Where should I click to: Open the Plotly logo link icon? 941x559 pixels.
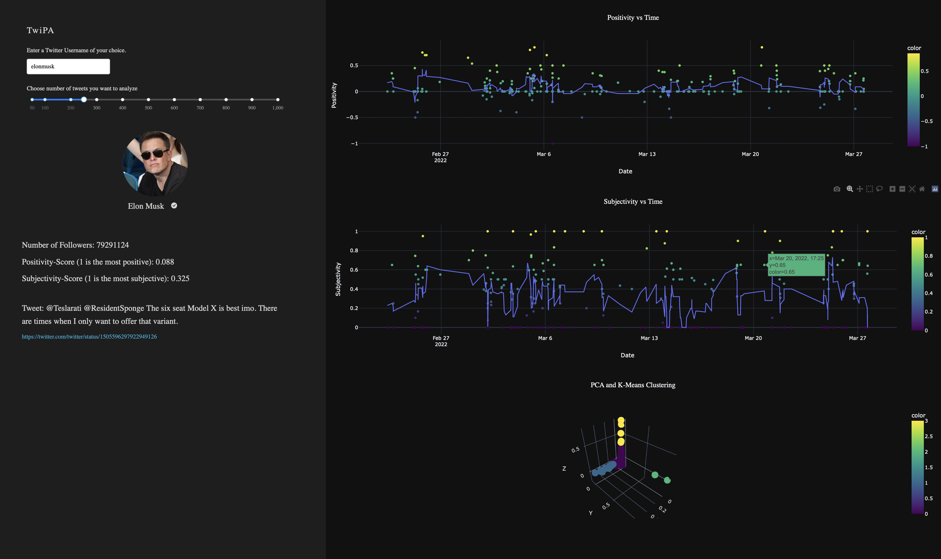pyautogui.click(x=934, y=189)
